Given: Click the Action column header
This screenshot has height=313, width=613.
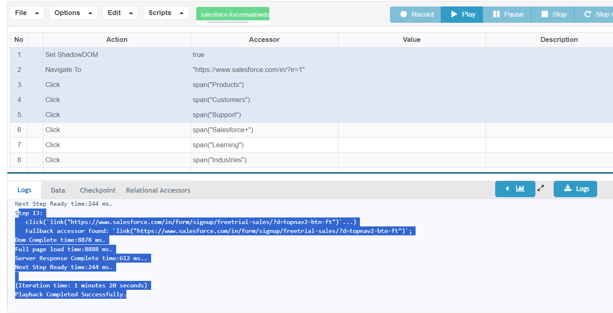Looking at the screenshot, I should [x=117, y=40].
